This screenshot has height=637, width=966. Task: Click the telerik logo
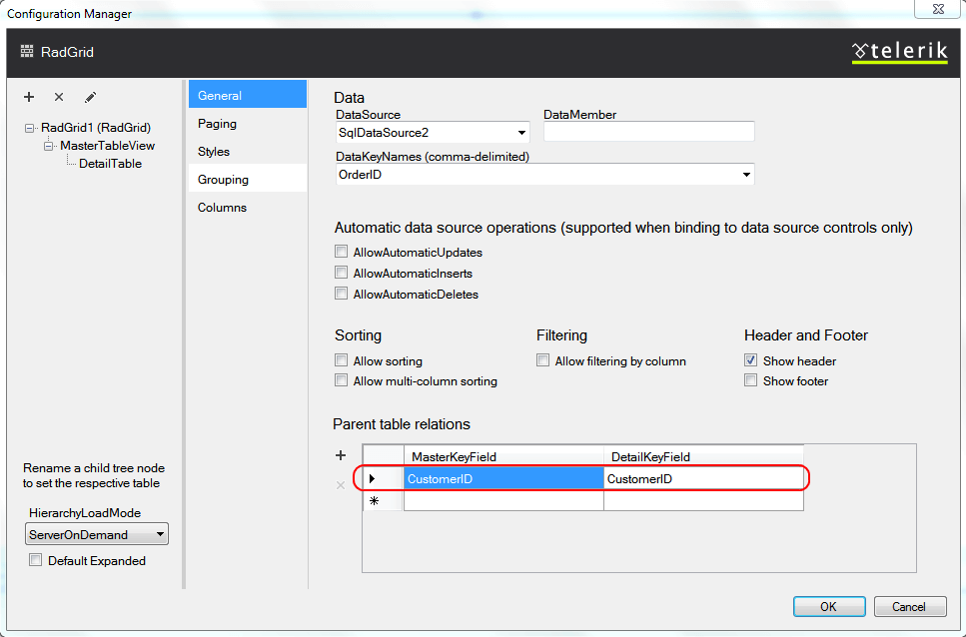point(898,51)
